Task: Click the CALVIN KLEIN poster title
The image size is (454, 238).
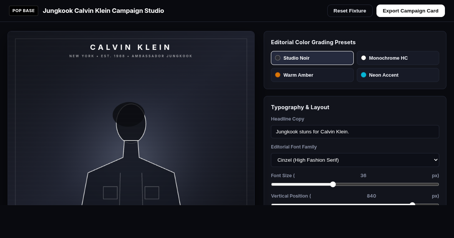Action: coord(131,47)
